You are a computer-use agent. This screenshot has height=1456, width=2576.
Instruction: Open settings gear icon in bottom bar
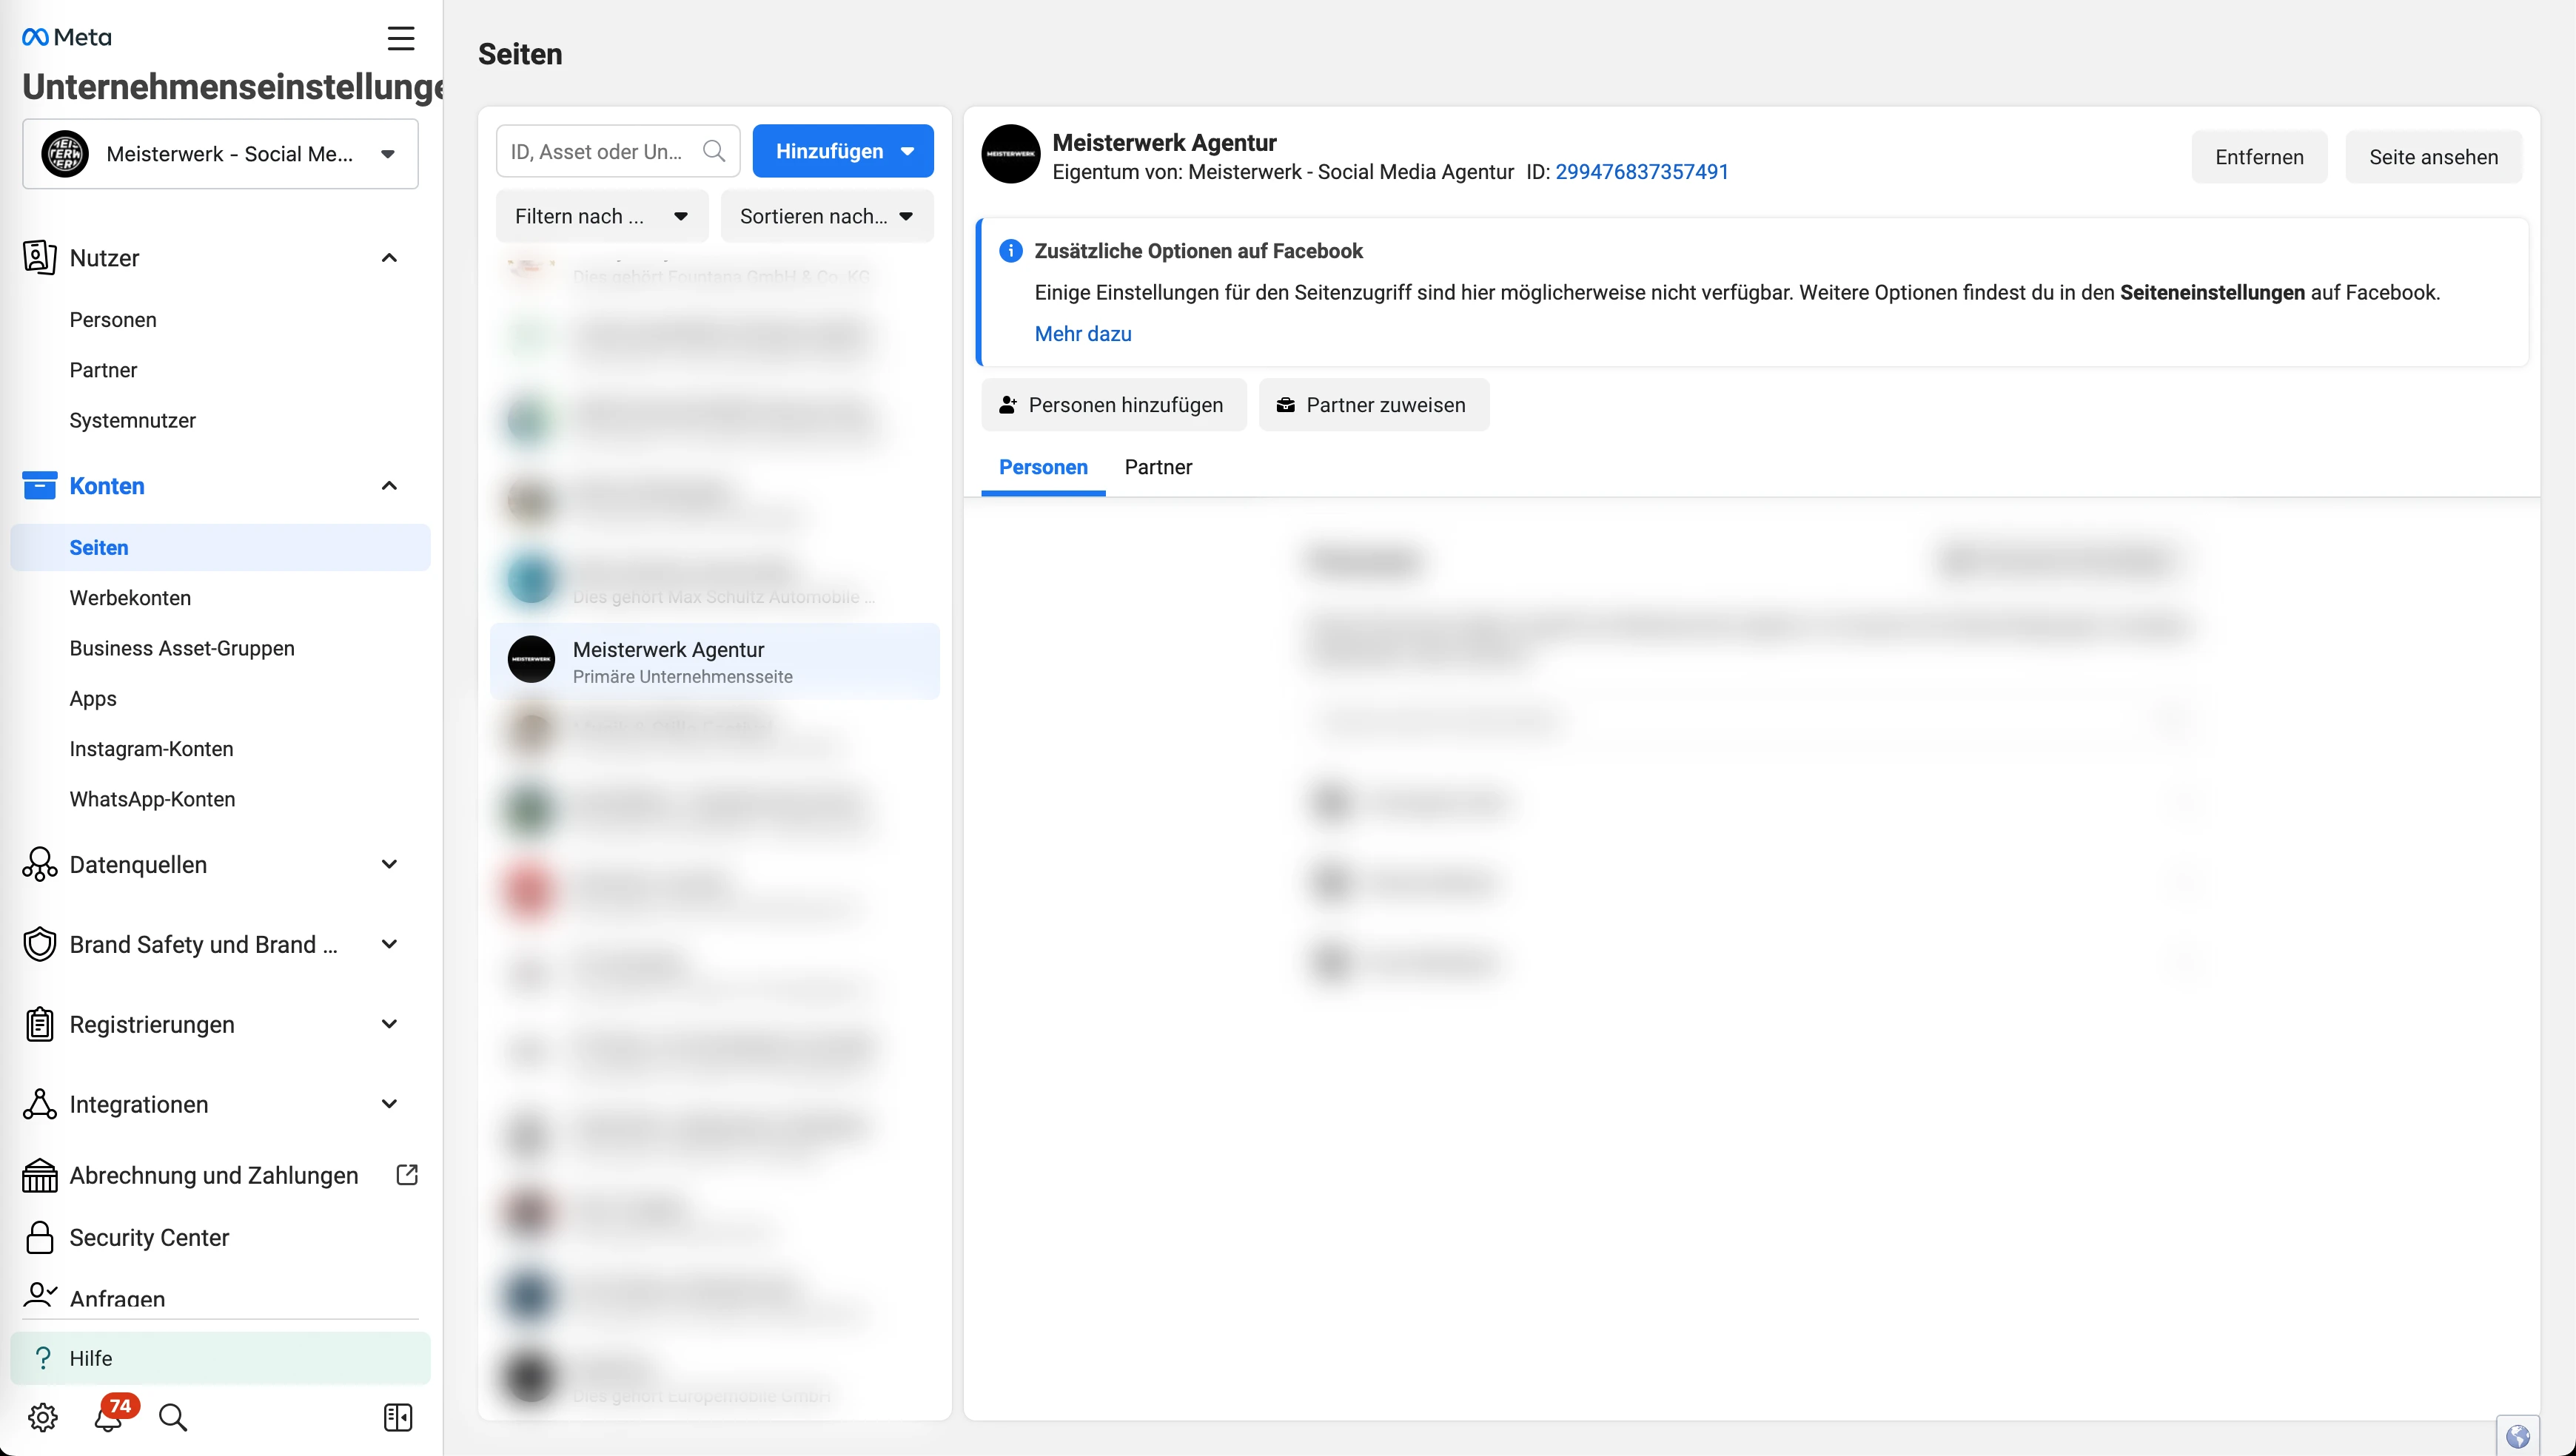pyautogui.click(x=43, y=1416)
